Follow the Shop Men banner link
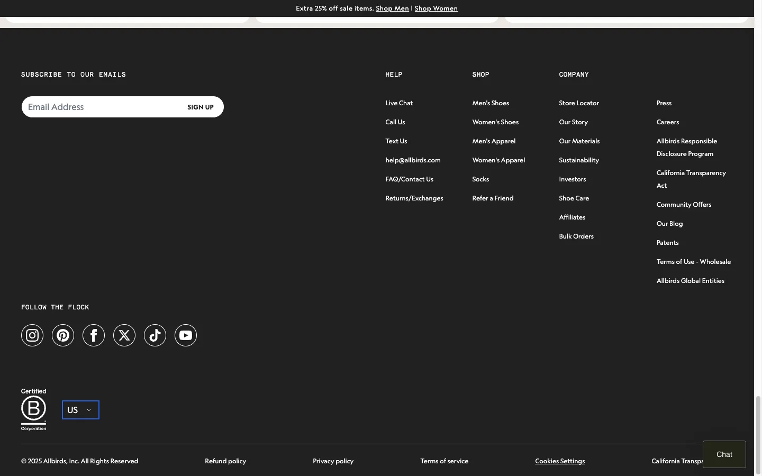This screenshot has height=476, width=762. pos(392,8)
